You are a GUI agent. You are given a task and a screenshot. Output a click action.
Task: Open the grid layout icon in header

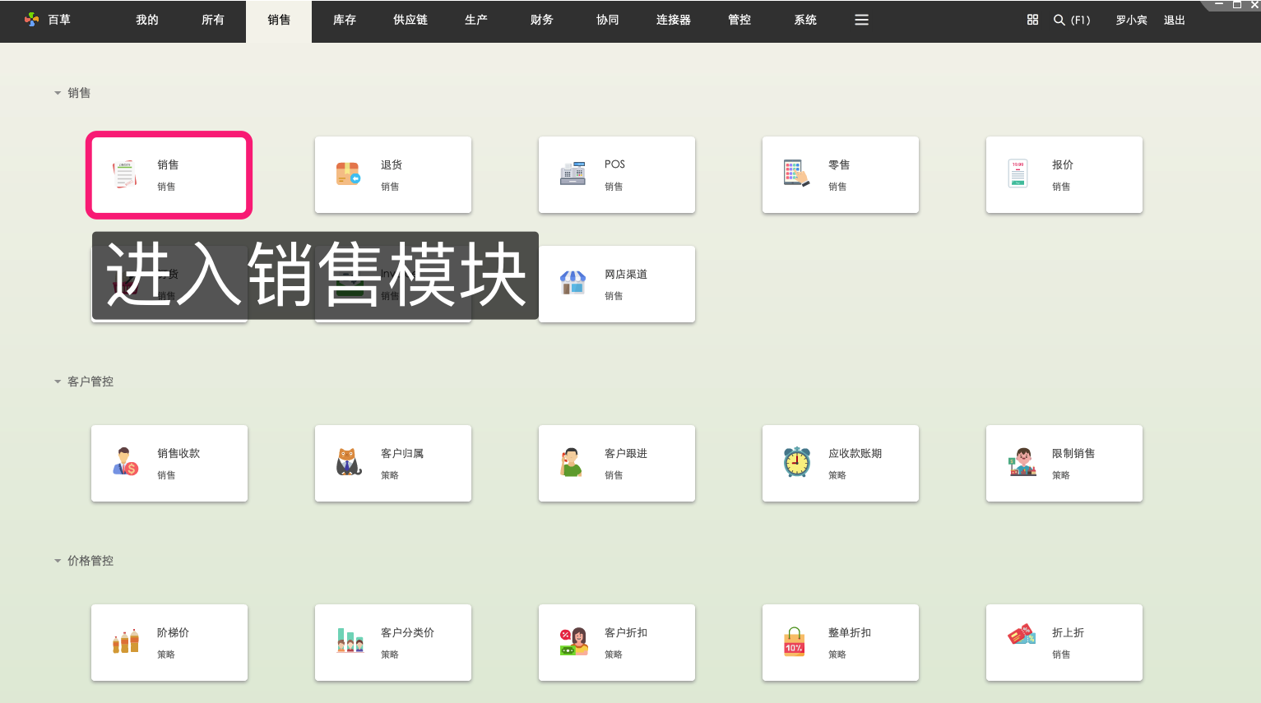point(1032,20)
